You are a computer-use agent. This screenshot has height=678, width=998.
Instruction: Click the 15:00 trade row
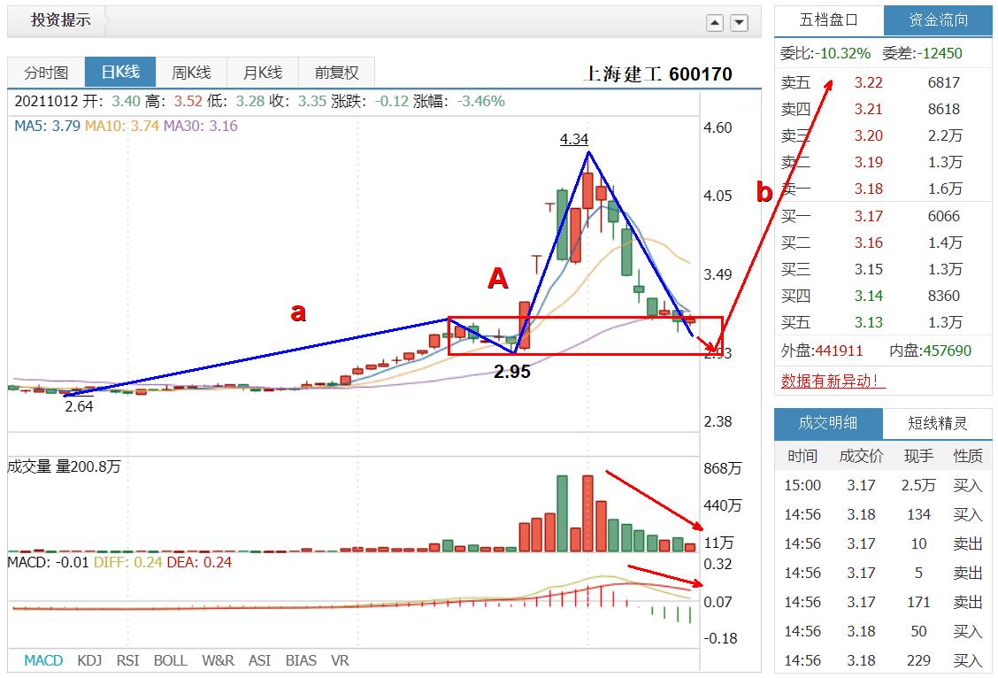(884, 486)
